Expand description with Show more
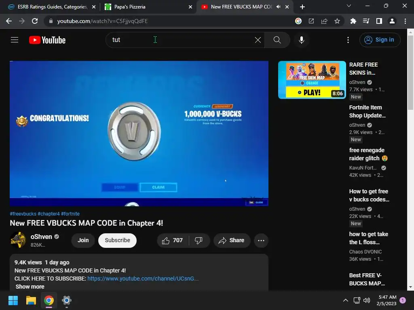Viewport: 414px width, 310px height. [x=30, y=287]
